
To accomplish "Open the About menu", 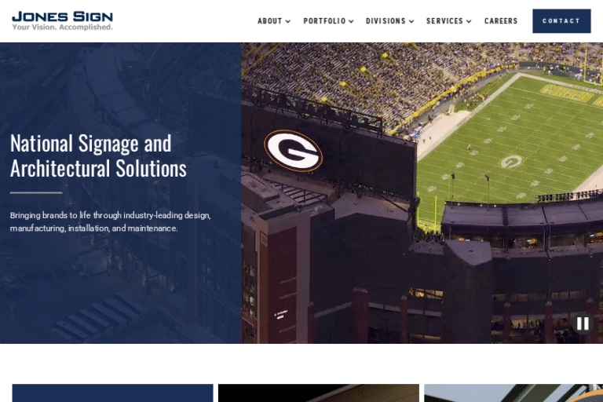I will click(x=269, y=21).
